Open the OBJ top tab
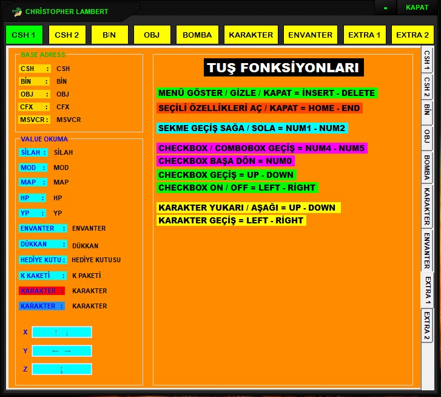The width and height of the screenshot is (441, 397). tap(152, 35)
